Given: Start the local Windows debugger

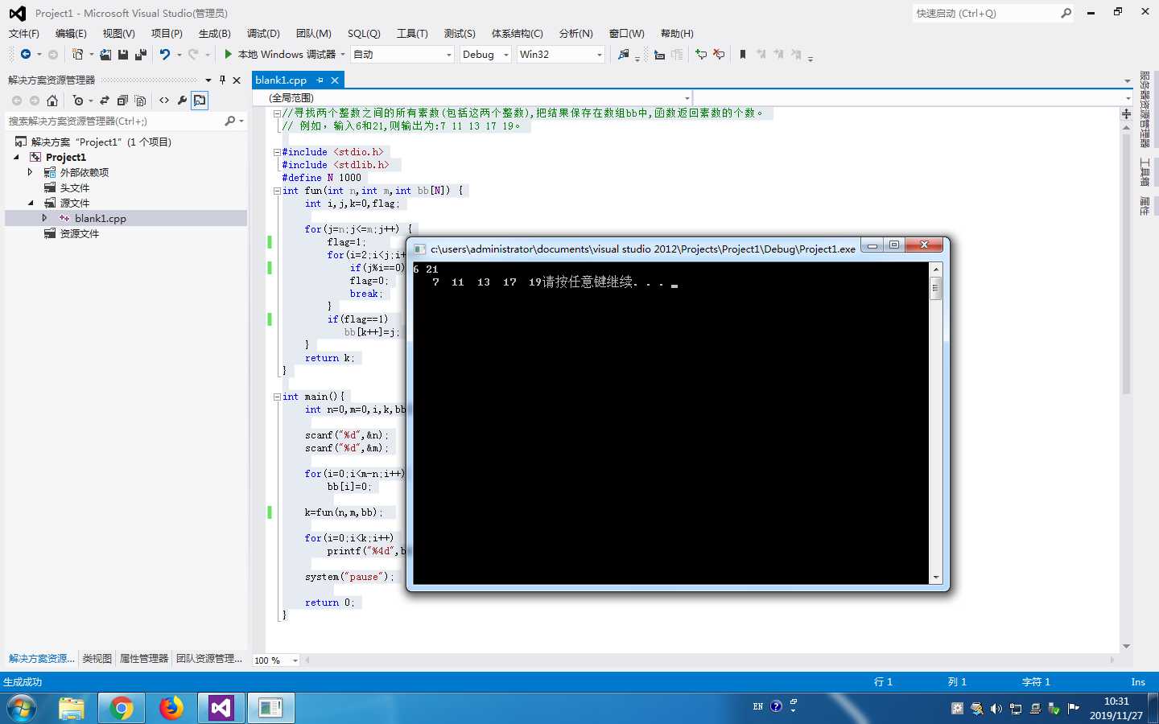Looking at the screenshot, I should click(x=281, y=54).
